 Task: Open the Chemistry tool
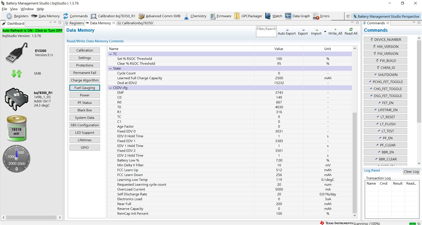point(195,16)
